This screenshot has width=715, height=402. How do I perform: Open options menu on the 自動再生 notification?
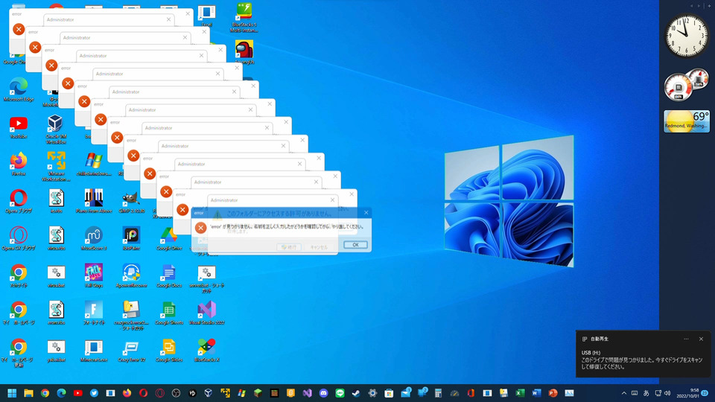click(686, 339)
